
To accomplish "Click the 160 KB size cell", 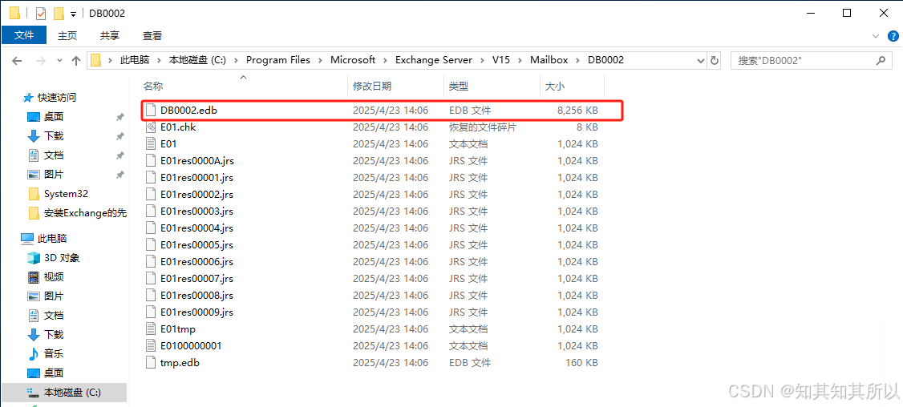I will point(582,363).
